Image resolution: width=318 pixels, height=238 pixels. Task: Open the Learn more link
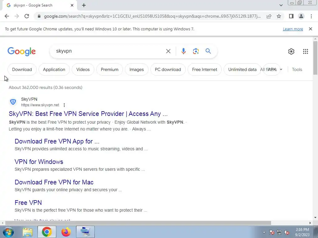pyautogui.click(x=293, y=29)
